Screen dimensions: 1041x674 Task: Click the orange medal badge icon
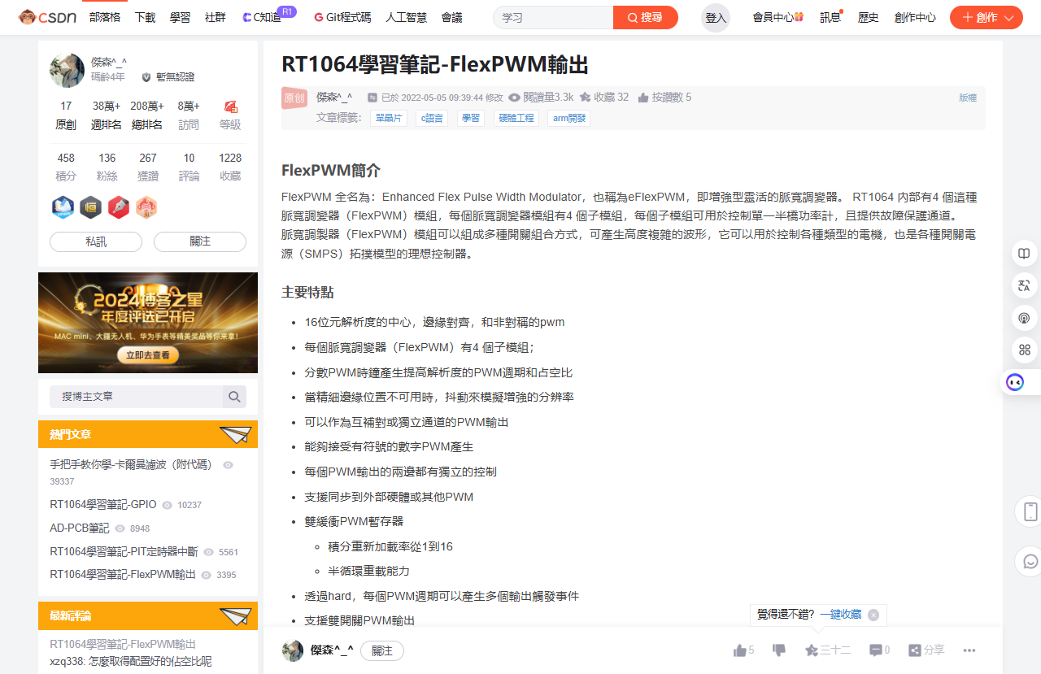146,207
